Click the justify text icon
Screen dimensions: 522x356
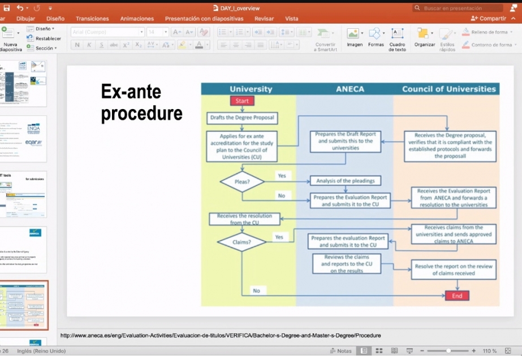coord(260,45)
